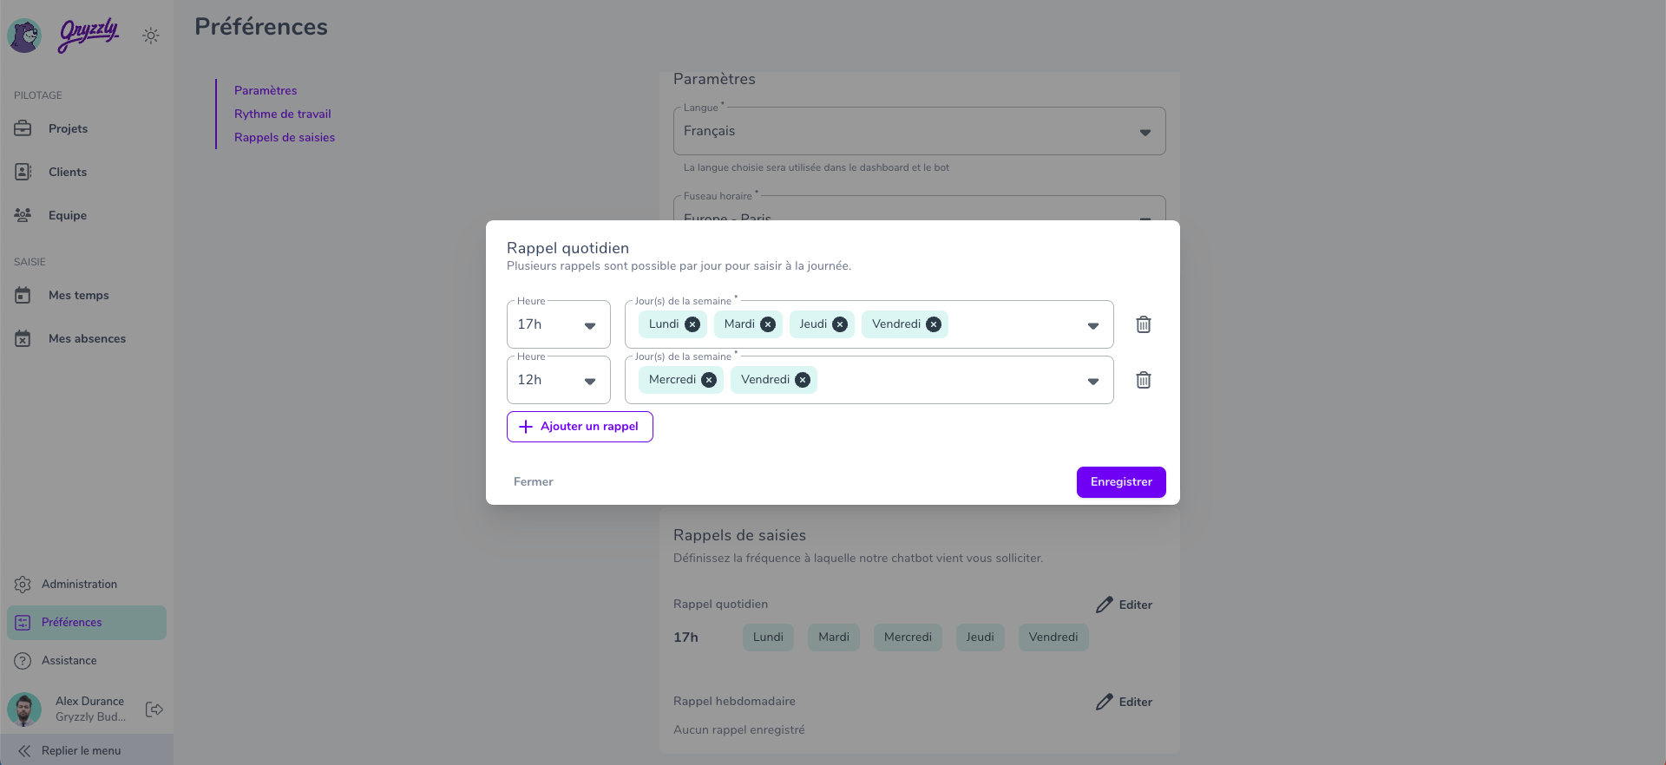Expand the weekdays dropdown for 17h reminder

pyautogui.click(x=1092, y=325)
